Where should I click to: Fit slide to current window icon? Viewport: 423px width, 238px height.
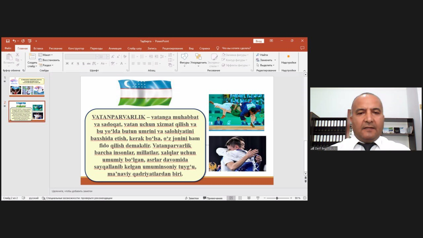coord(305,198)
